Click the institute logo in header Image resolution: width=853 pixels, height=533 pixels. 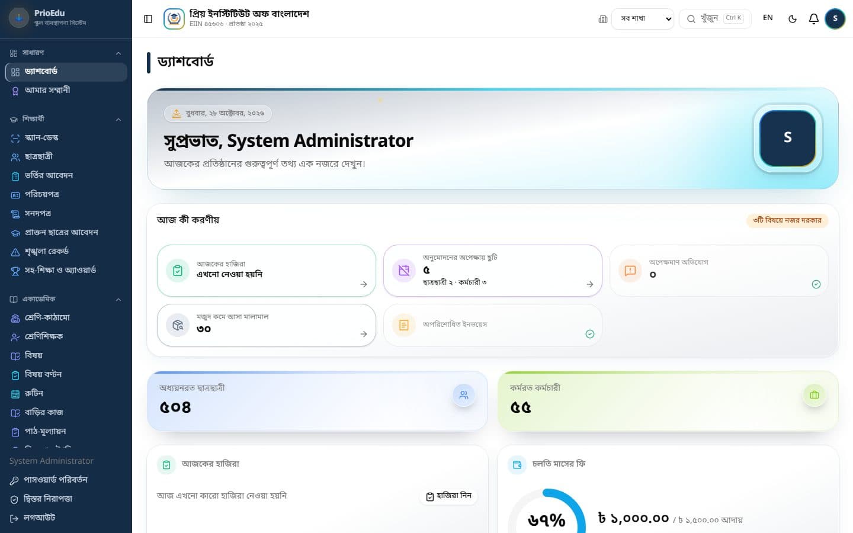174,18
